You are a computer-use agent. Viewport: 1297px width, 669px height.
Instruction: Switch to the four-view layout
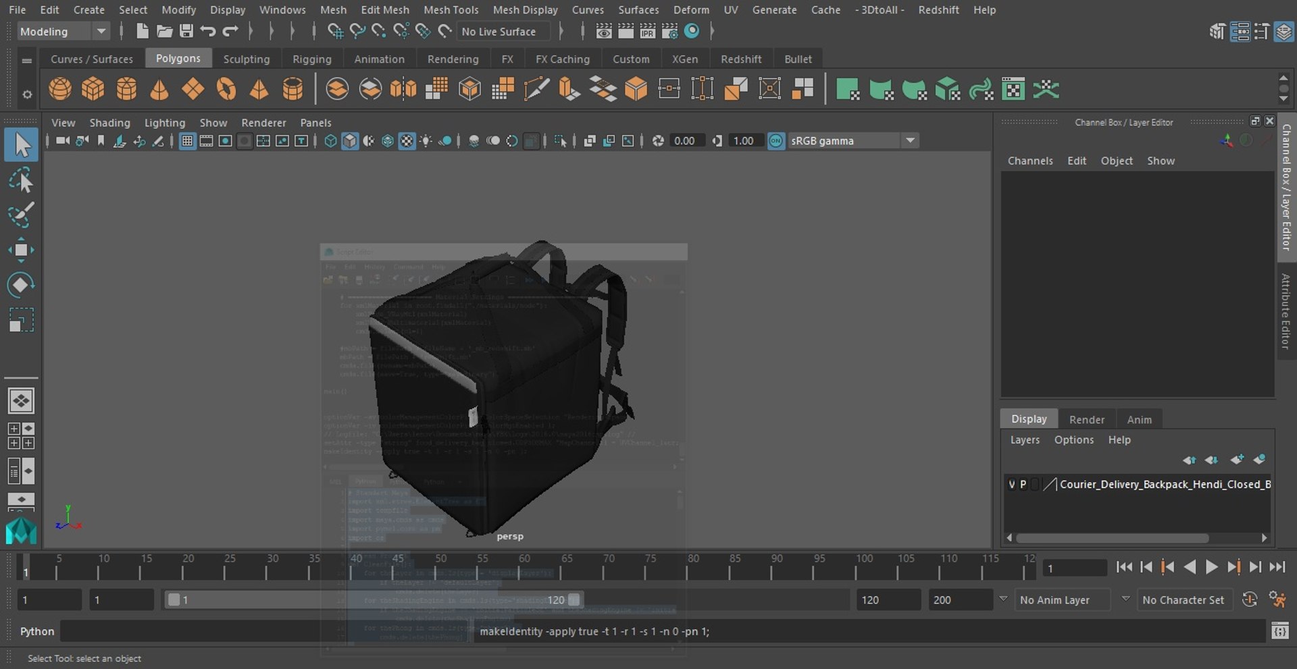tap(21, 435)
